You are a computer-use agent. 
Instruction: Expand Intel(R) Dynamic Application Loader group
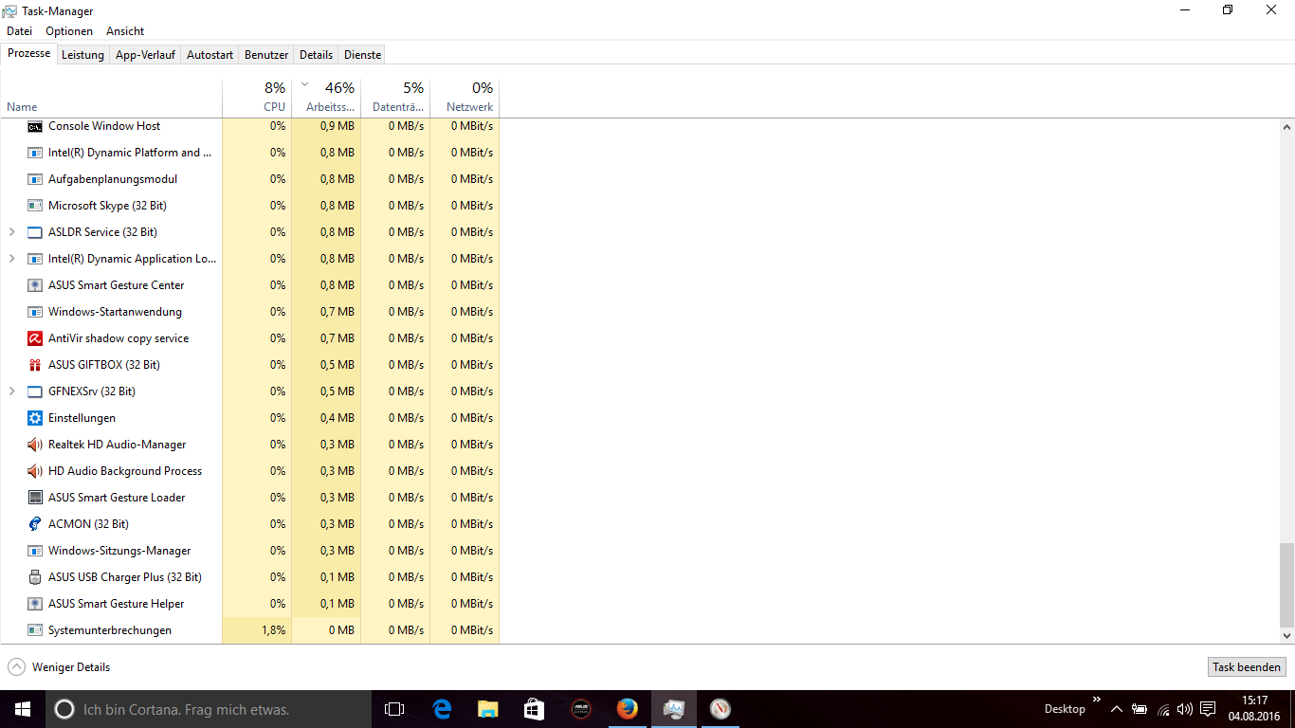(x=11, y=259)
